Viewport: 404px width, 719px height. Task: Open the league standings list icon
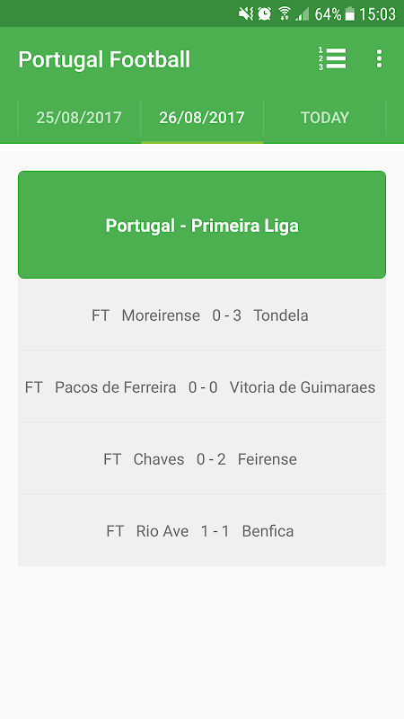pyautogui.click(x=332, y=58)
